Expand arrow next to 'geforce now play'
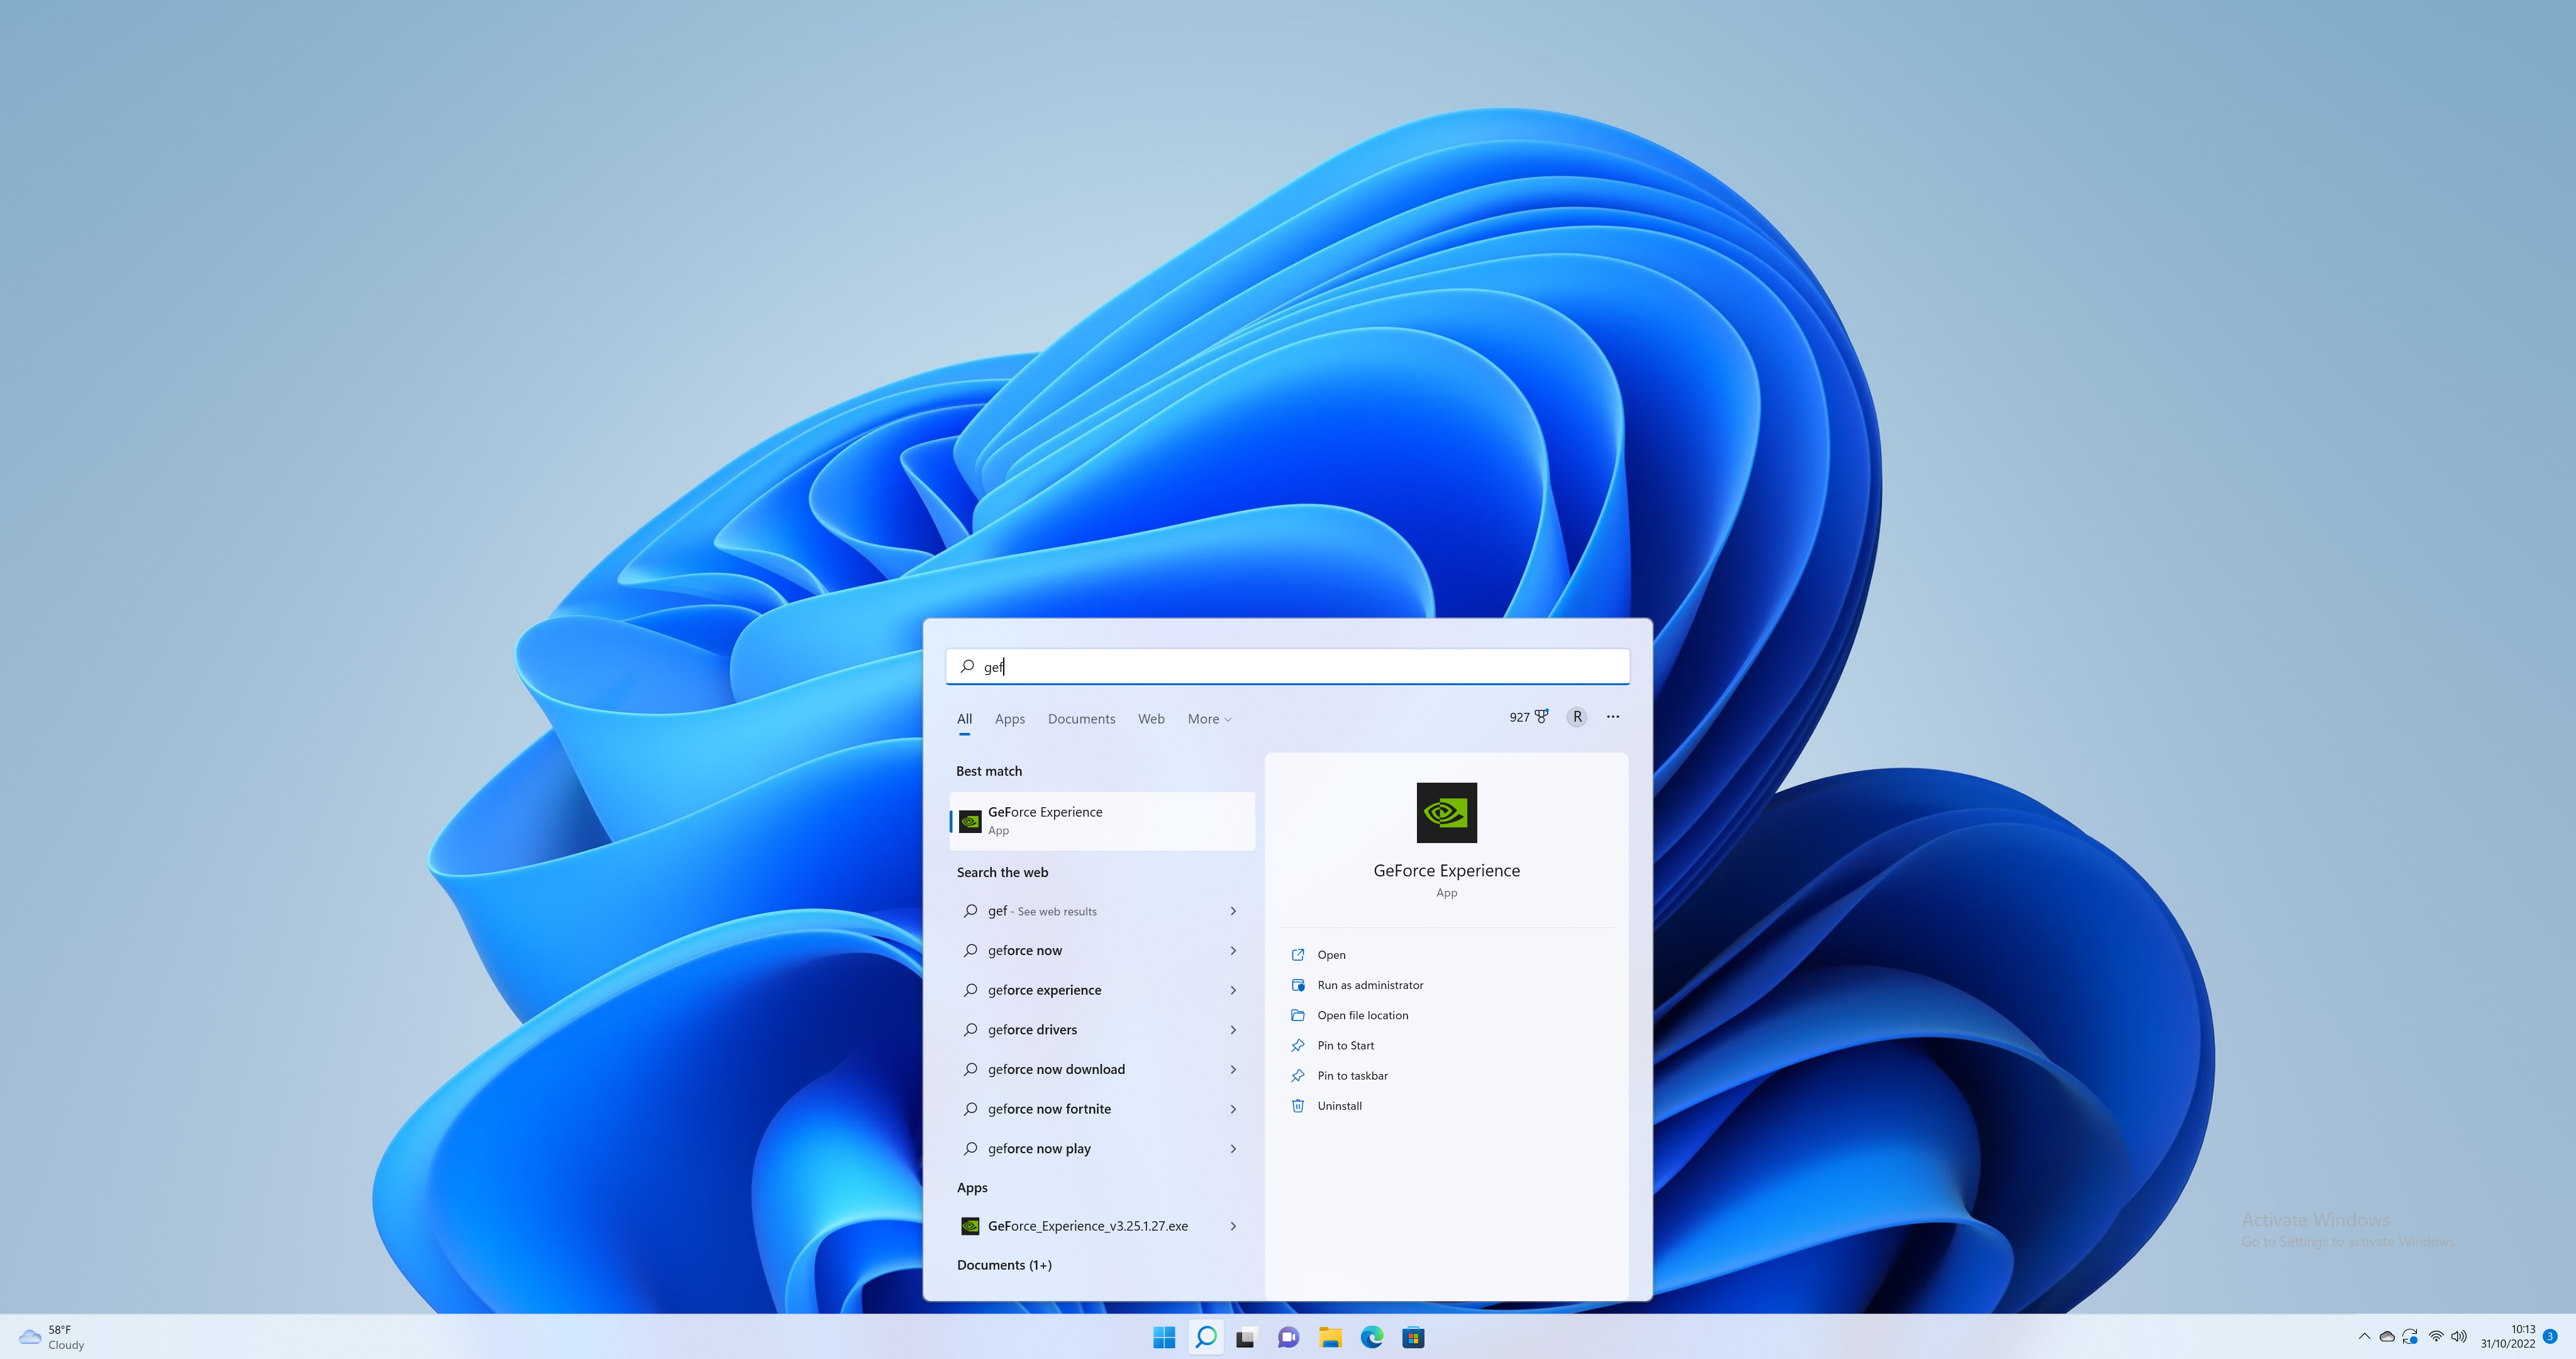The width and height of the screenshot is (2576, 1359). coord(1233,1149)
